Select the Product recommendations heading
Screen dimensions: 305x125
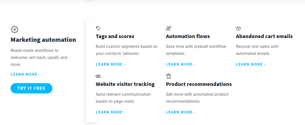pos(199,84)
